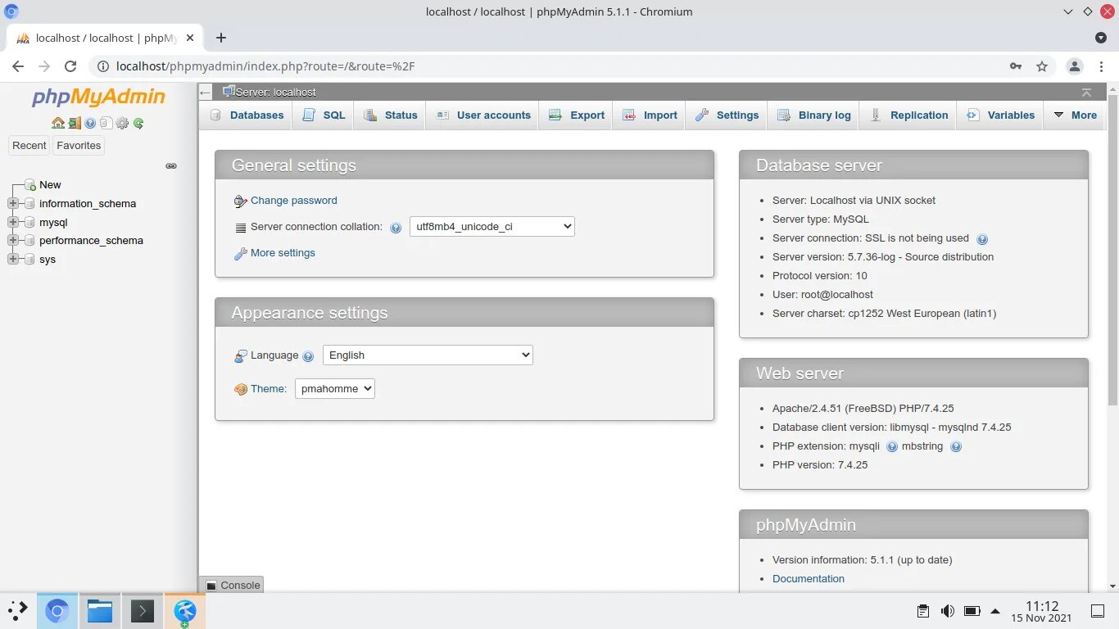Collapse navigation panel arrow beside Server breadcrumb
Viewport: 1119px width, 629px height.
tap(206, 93)
